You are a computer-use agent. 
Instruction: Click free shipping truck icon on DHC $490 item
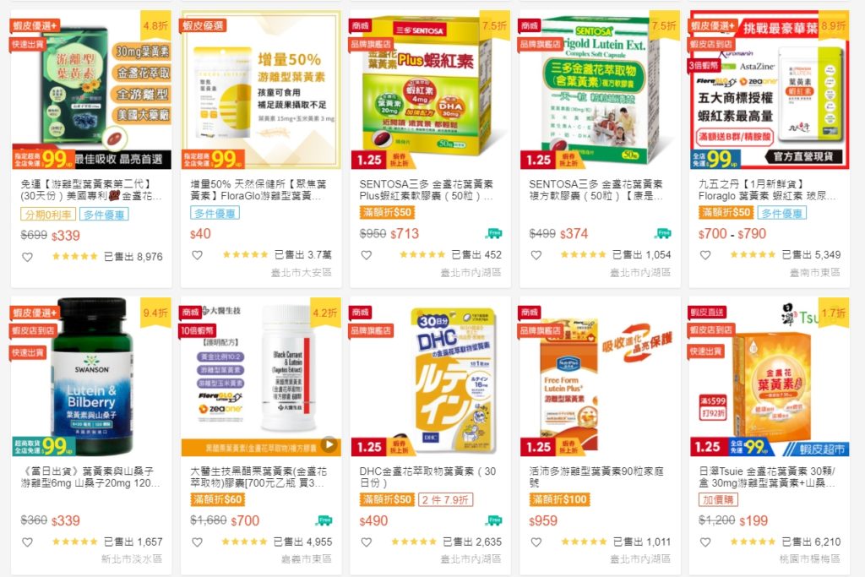tap(493, 520)
